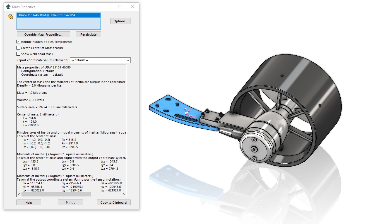Enable Create Center of Mass feature
The height and width of the screenshot is (224, 385).
point(18,48)
